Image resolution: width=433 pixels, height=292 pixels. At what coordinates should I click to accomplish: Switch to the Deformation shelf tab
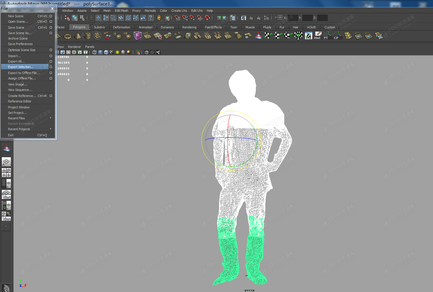click(x=121, y=27)
